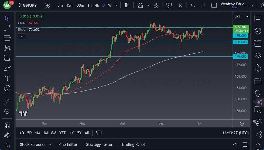The image size is (264, 150).
Task: Toggle the lock drawing mode pencil
Action: pos(7,135)
